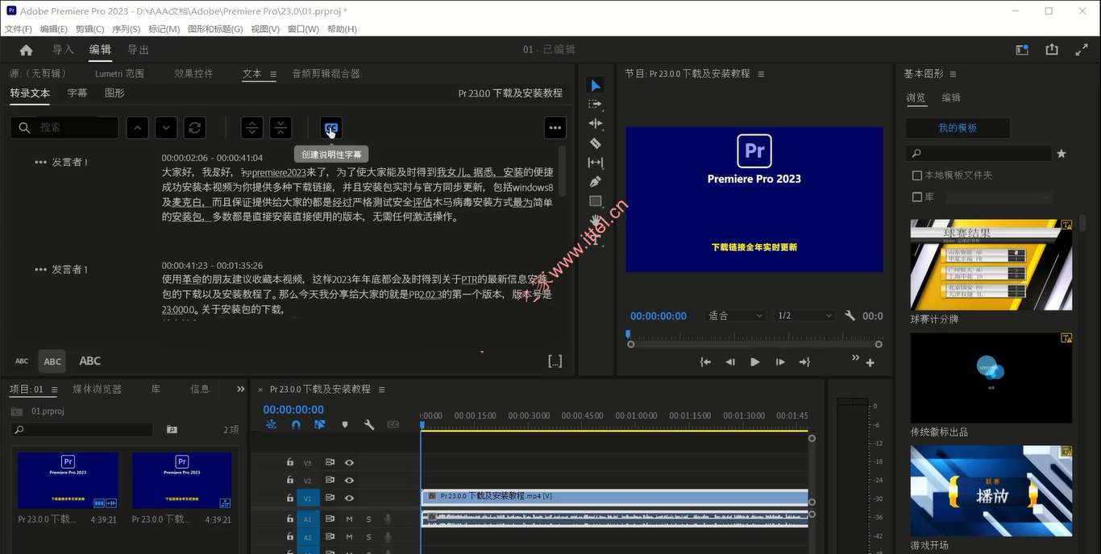This screenshot has height=554, width=1101.
Task: Mute the A1 audio track
Action: tap(350, 519)
